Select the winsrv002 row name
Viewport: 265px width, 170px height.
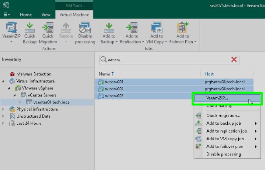(x=114, y=89)
